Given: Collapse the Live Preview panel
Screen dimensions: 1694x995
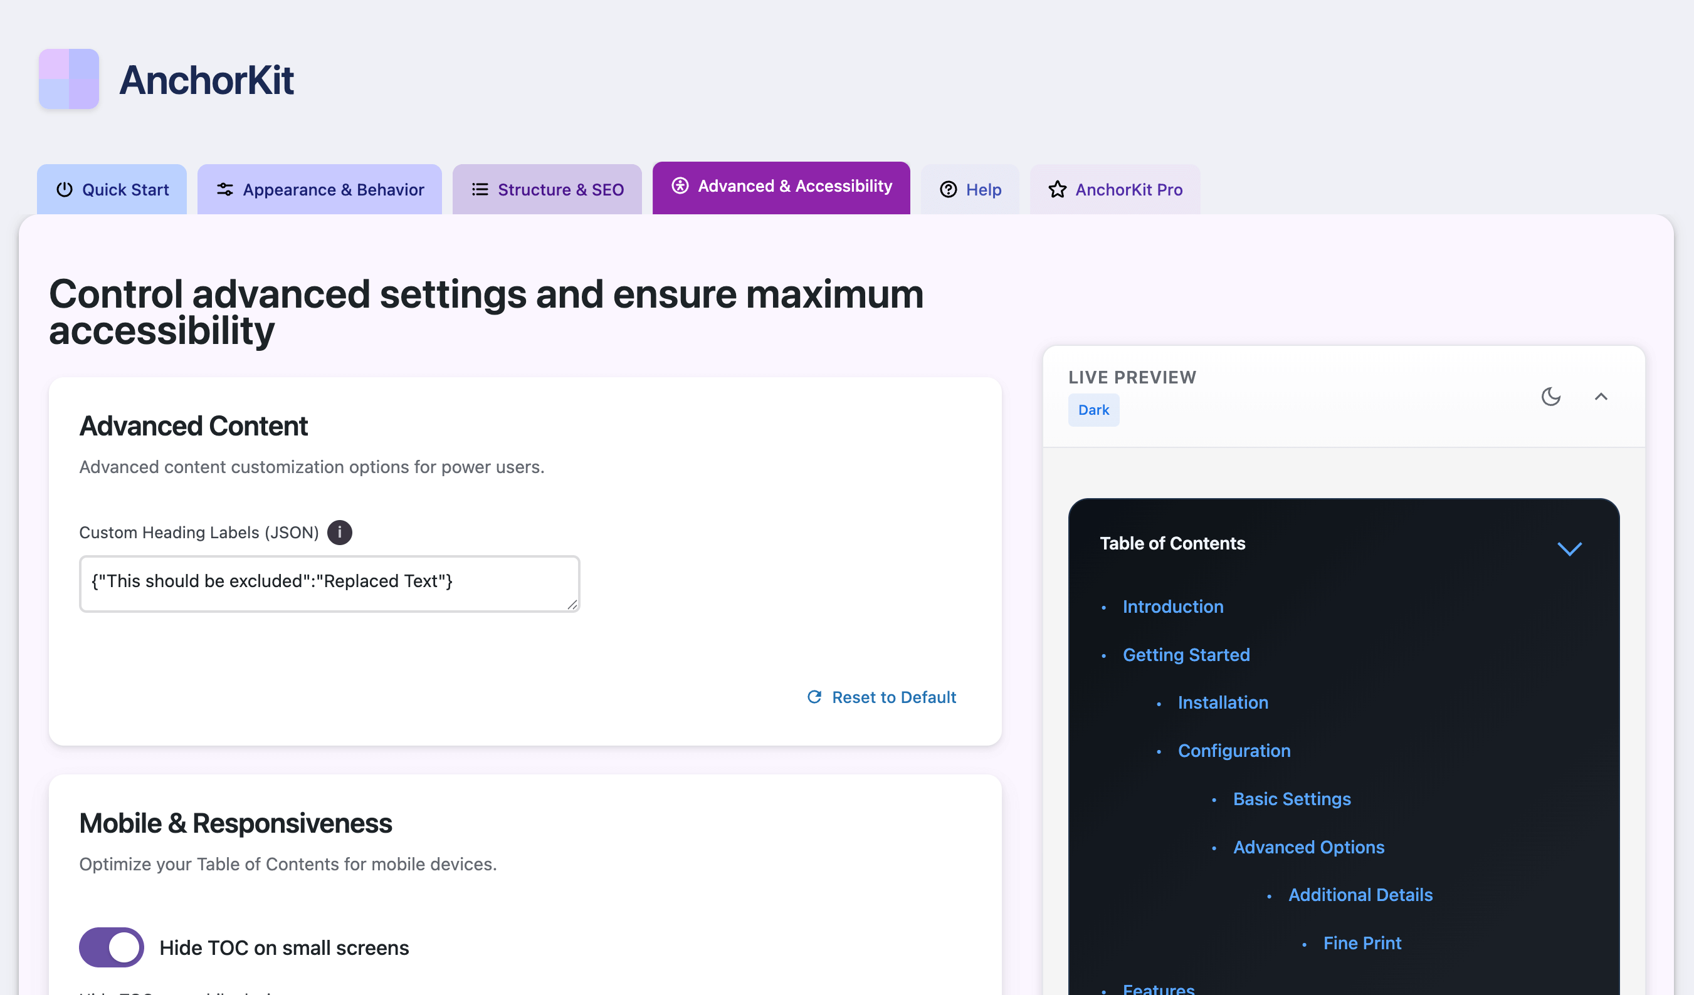Looking at the screenshot, I should point(1601,397).
